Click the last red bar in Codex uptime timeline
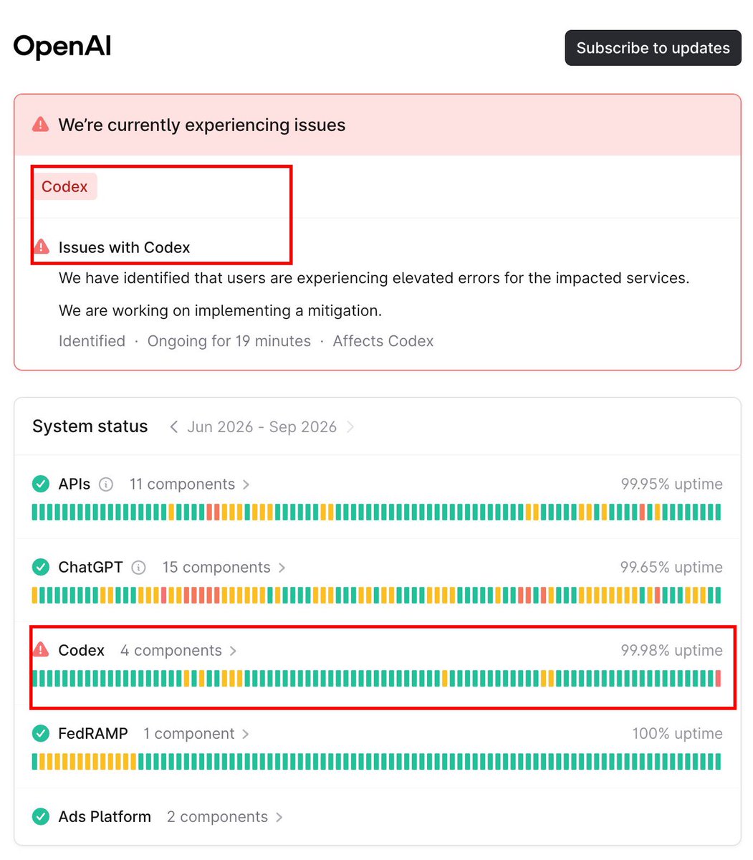 pos(718,679)
